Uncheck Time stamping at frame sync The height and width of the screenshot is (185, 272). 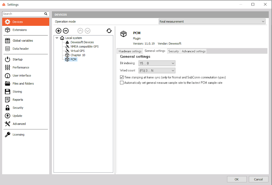[x=122, y=77]
